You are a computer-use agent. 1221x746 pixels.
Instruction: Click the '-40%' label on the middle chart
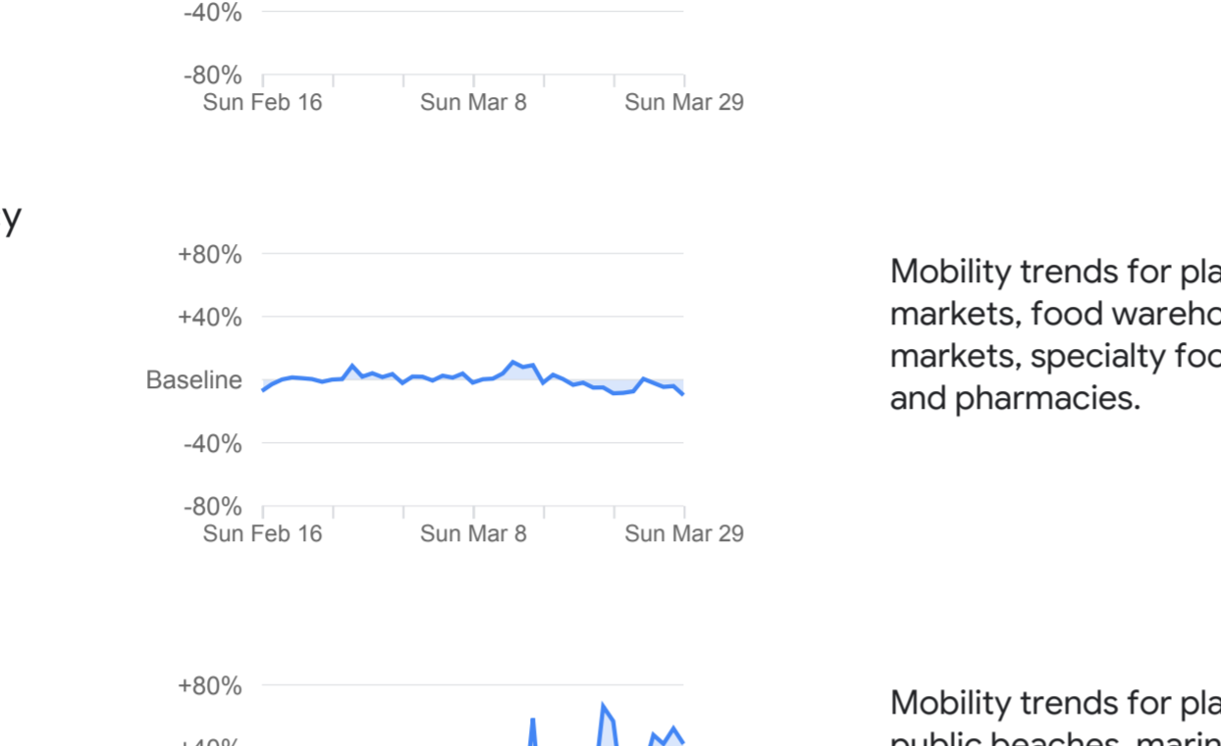coord(212,444)
